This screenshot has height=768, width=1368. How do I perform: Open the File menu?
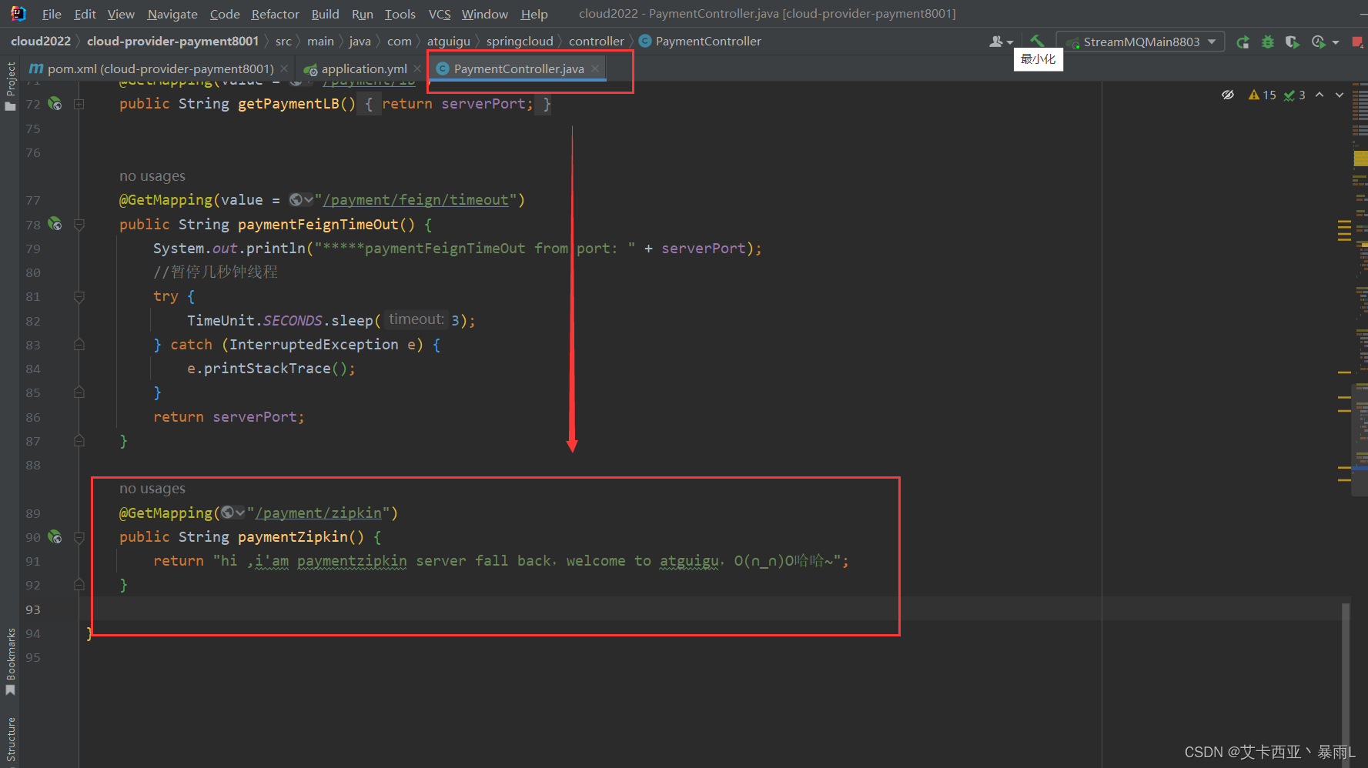pos(52,14)
